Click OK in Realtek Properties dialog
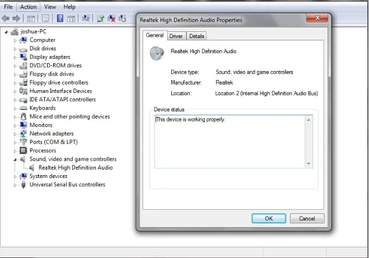 click(269, 218)
